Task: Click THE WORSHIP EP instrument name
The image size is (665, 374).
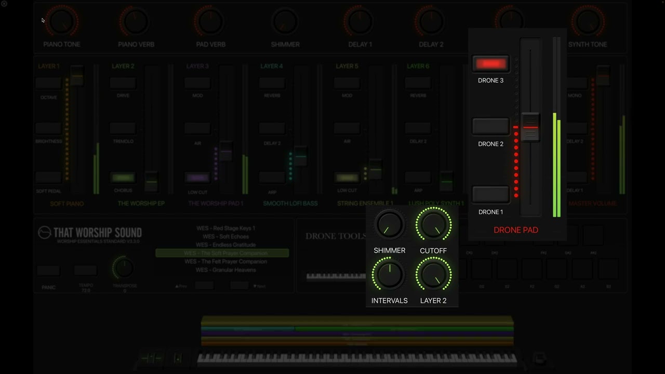Action: point(141,204)
